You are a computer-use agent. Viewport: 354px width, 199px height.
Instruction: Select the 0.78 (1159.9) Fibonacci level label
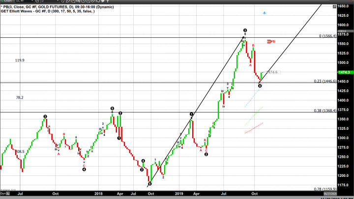[x=325, y=189]
